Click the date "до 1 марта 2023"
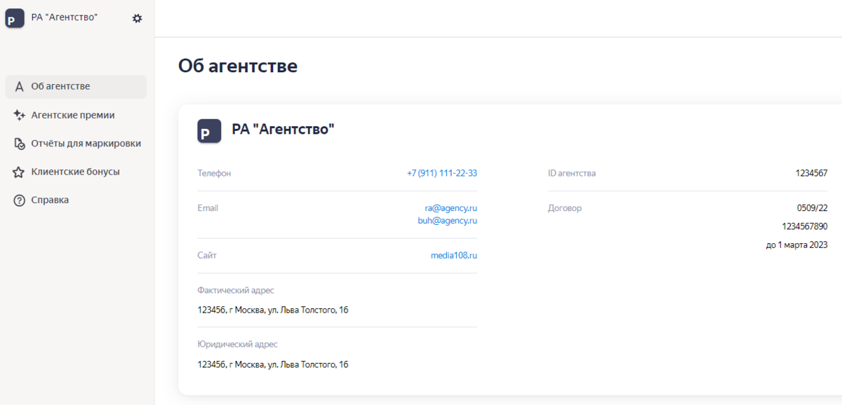Viewport: 842px width, 405px height. click(797, 245)
